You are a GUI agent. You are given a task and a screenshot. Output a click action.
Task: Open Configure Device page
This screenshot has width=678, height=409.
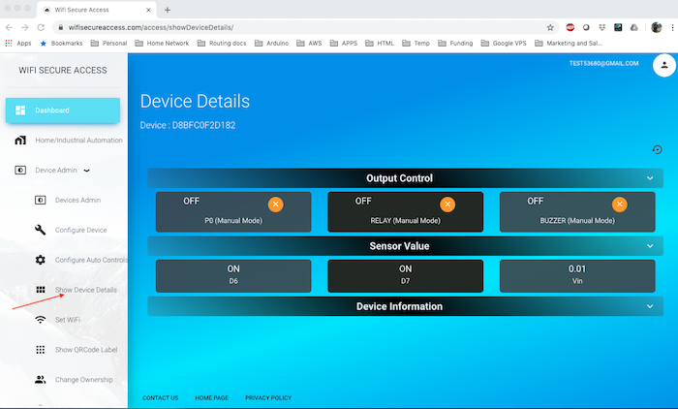click(x=80, y=230)
